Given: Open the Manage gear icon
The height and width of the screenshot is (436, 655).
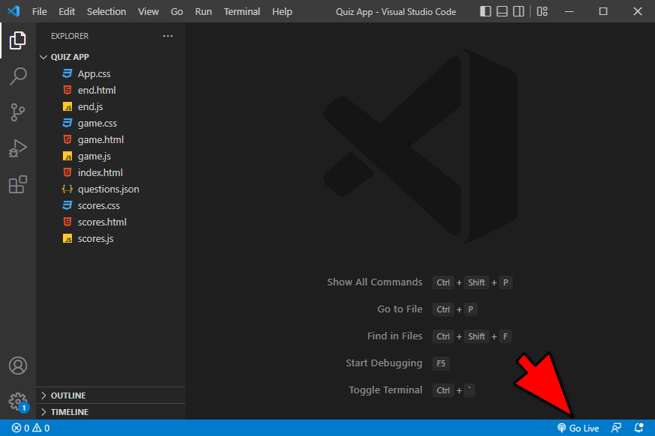Looking at the screenshot, I should click(x=18, y=402).
